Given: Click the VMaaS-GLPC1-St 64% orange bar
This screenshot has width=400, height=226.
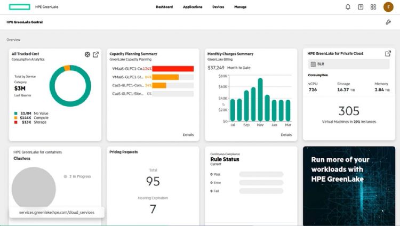Looking at the screenshot, I should click(165, 77).
